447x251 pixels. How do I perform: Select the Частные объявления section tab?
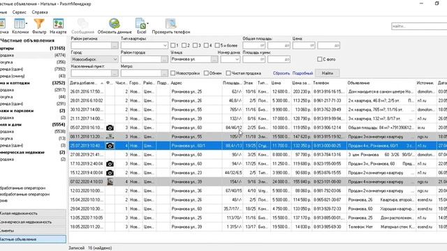(x=33, y=239)
